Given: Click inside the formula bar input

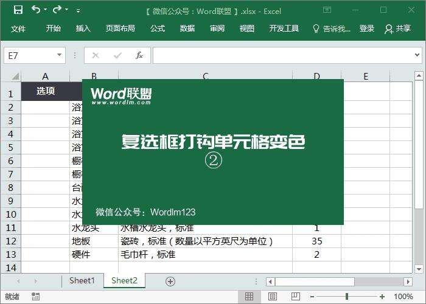Looking at the screenshot, I should 286,55.
